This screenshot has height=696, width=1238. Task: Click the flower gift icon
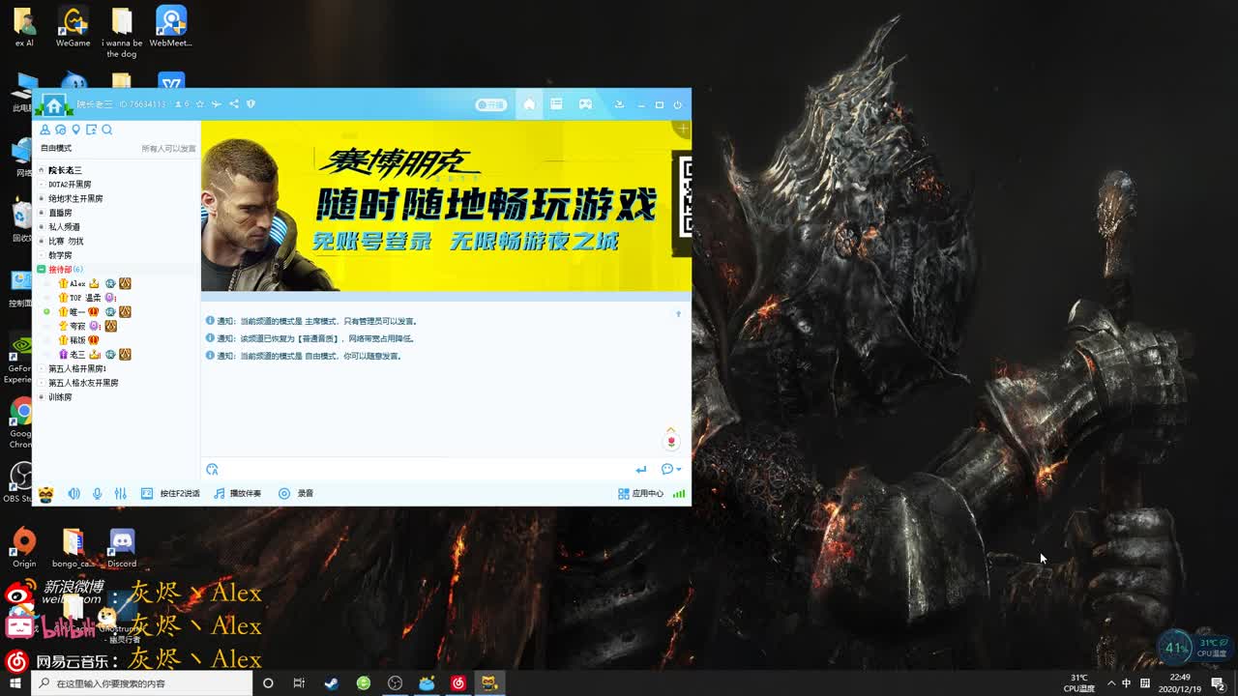coord(671,442)
